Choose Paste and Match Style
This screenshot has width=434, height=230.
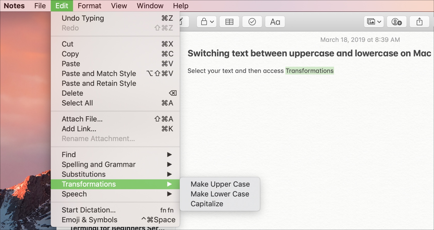coord(99,73)
